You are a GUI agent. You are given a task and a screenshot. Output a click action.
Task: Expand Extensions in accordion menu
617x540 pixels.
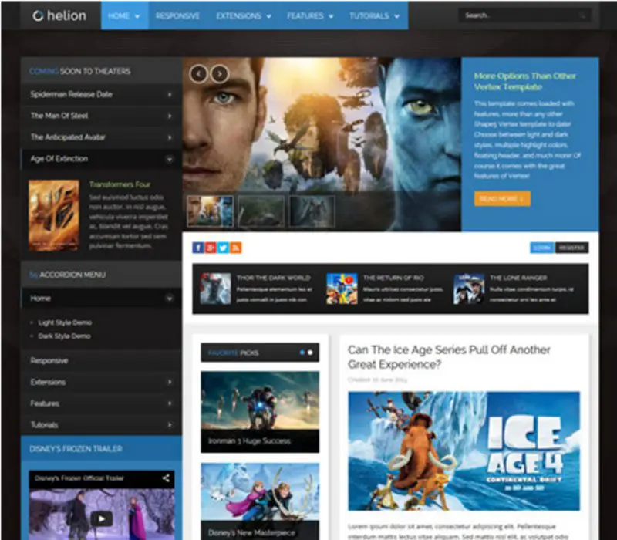[x=102, y=382]
